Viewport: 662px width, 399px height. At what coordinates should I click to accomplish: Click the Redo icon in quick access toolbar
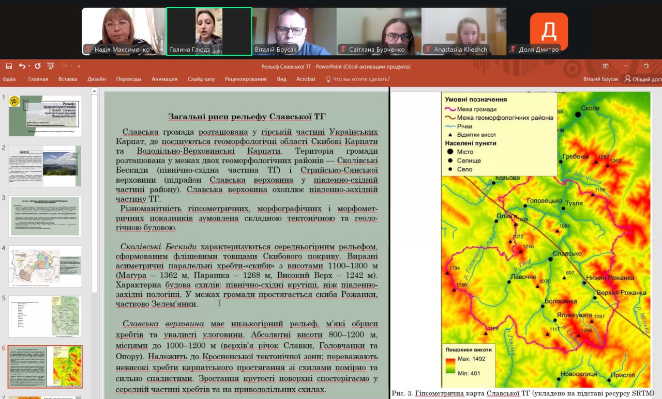[37, 66]
